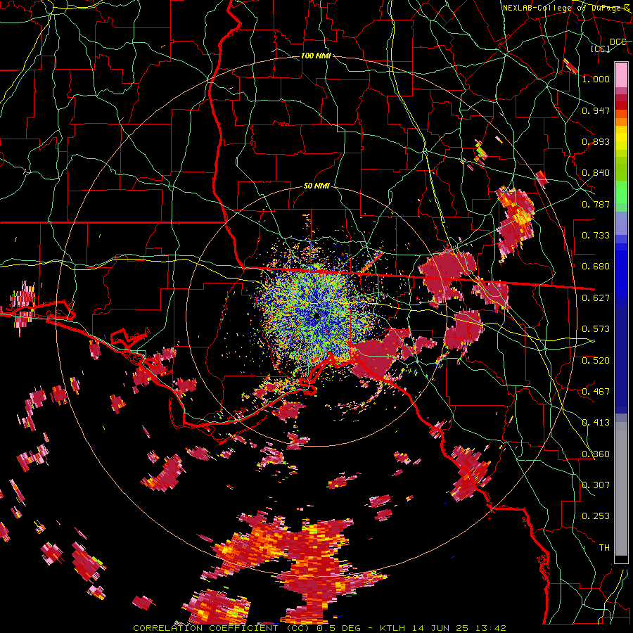The height and width of the screenshot is (633, 633).
Task: Click the bright green band of color bar
Action: (621, 192)
